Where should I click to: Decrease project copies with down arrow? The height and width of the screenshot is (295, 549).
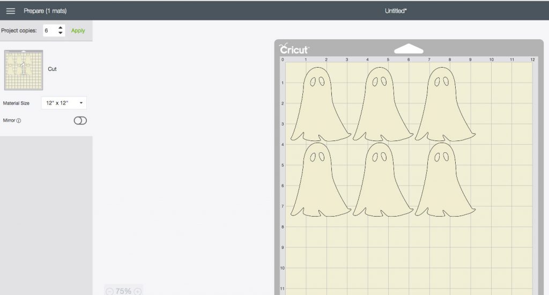(x=61, y=33)
